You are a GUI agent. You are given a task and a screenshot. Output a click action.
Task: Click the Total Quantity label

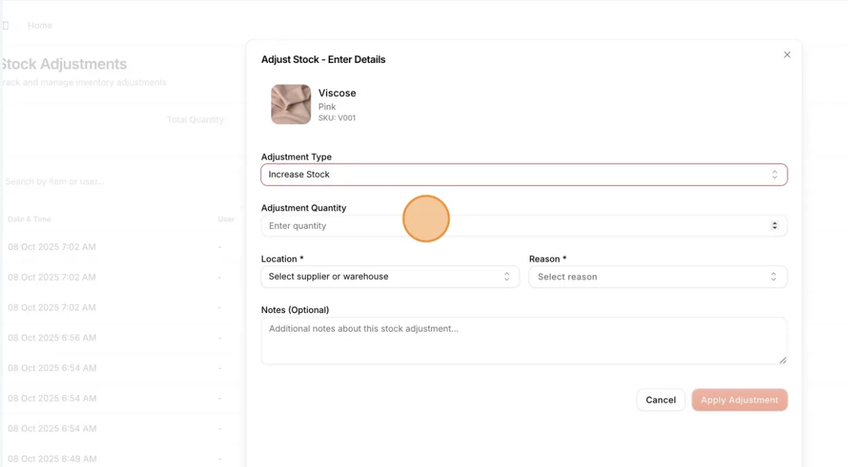pos(195,120)
